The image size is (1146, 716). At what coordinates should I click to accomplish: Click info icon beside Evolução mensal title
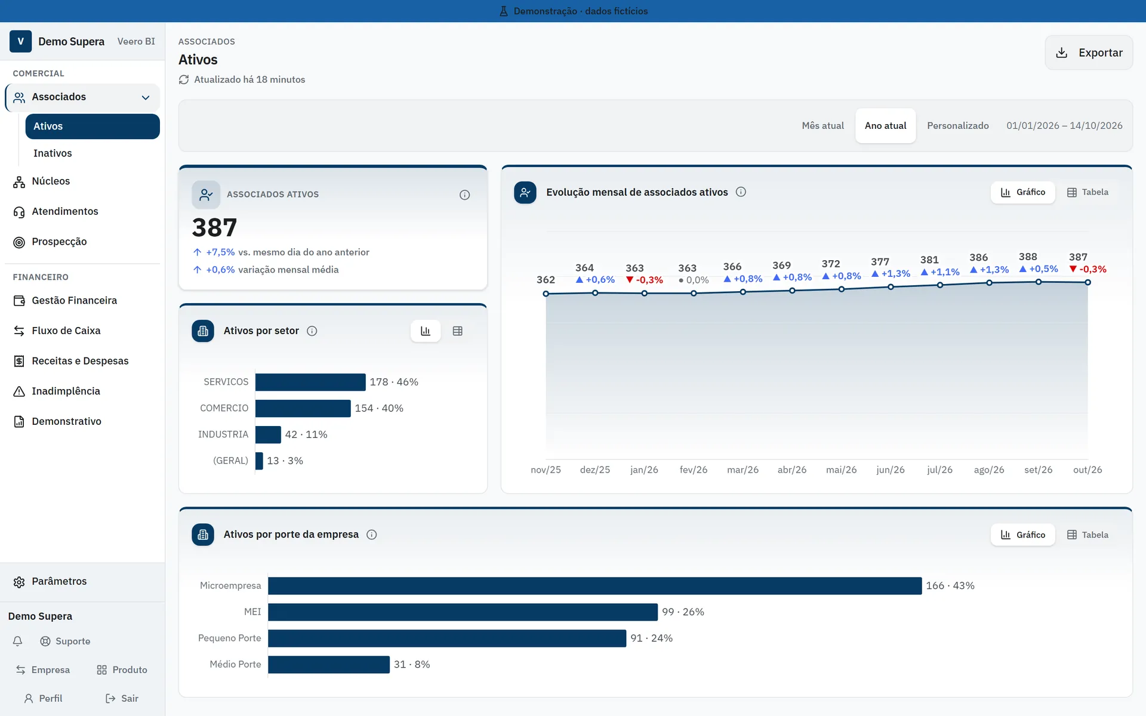coord(741,192)
